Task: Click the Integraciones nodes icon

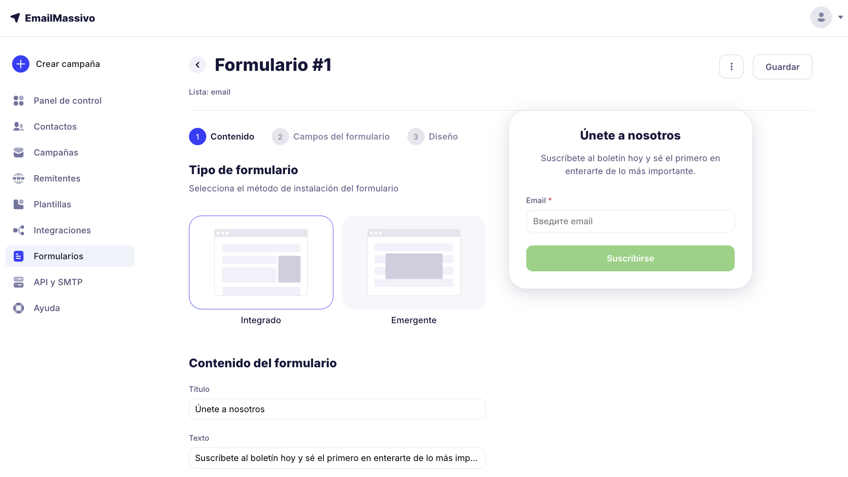Action: (19, 230)
